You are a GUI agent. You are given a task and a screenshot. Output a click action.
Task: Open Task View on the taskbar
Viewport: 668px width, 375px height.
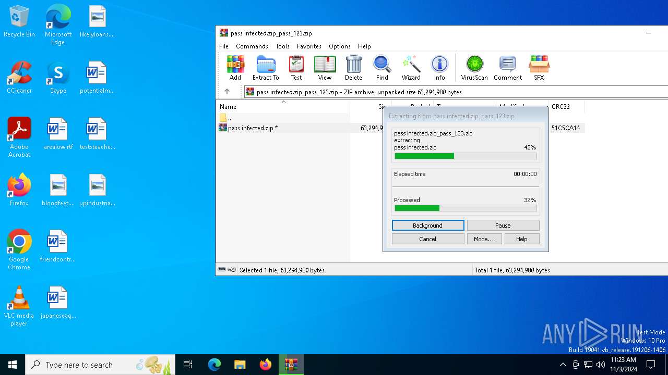[188, 365]
